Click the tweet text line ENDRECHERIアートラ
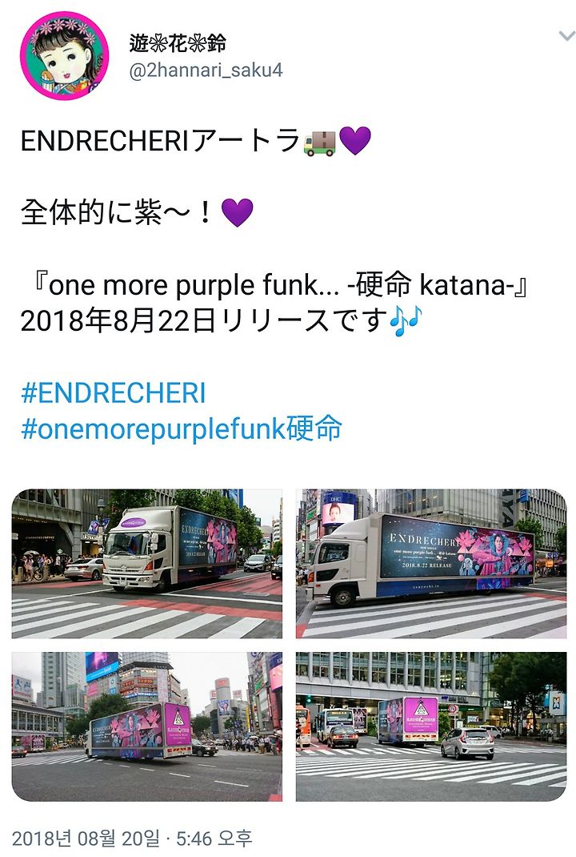This screenshot has width=576, height=857. tap(161, 142)
